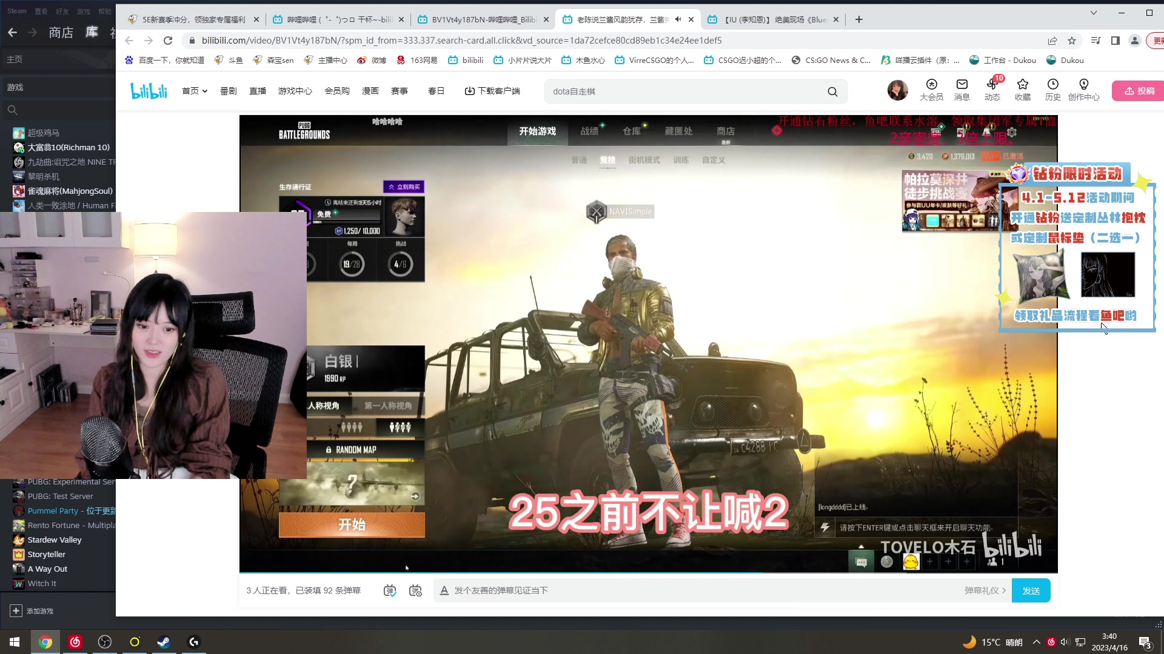1164x654 pixels.
Task: Click the bilibili search input field
Action: click(685, 91)
